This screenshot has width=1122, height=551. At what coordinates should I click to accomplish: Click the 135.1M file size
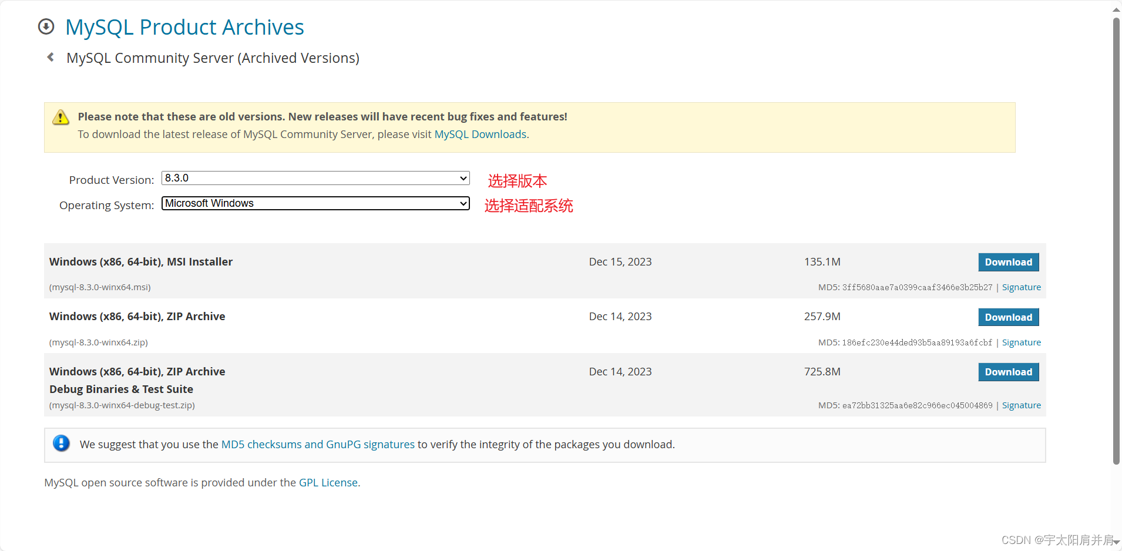pyautogui.click(x=822, y=262)
